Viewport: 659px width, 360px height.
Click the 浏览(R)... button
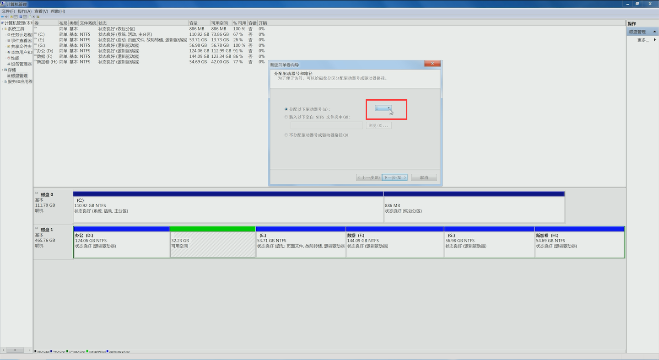(x=378, y=125)
